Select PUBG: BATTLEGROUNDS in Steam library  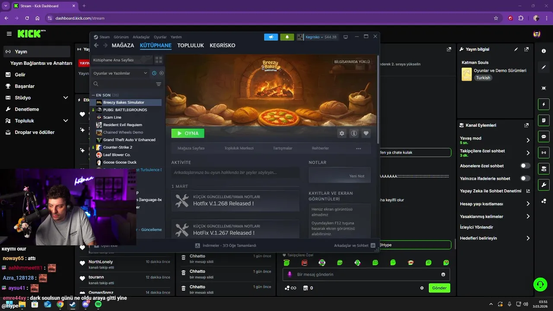click(x=126, y=110)
